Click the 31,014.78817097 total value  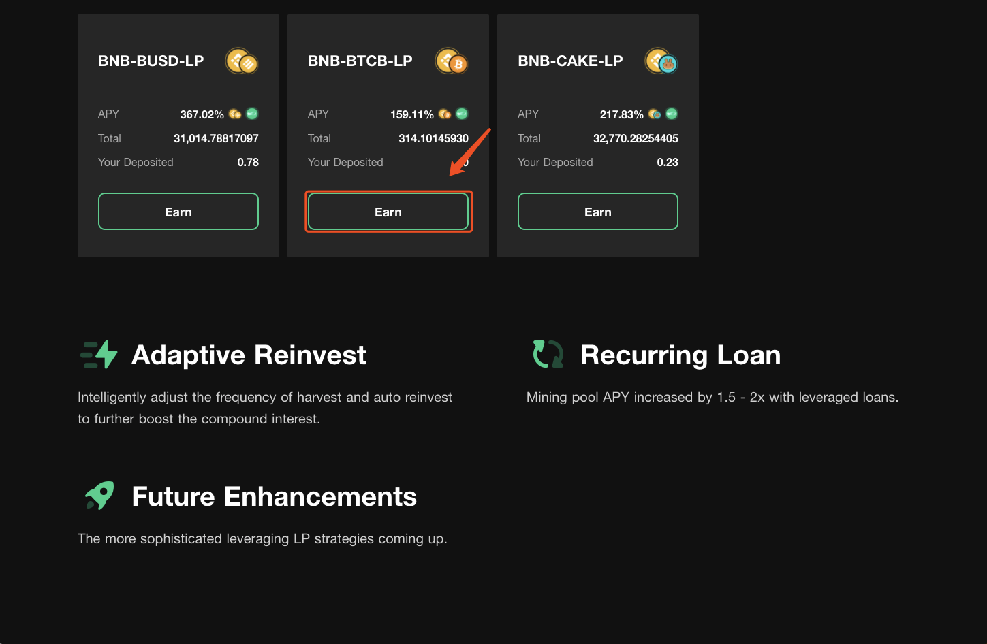pos(216,138)
